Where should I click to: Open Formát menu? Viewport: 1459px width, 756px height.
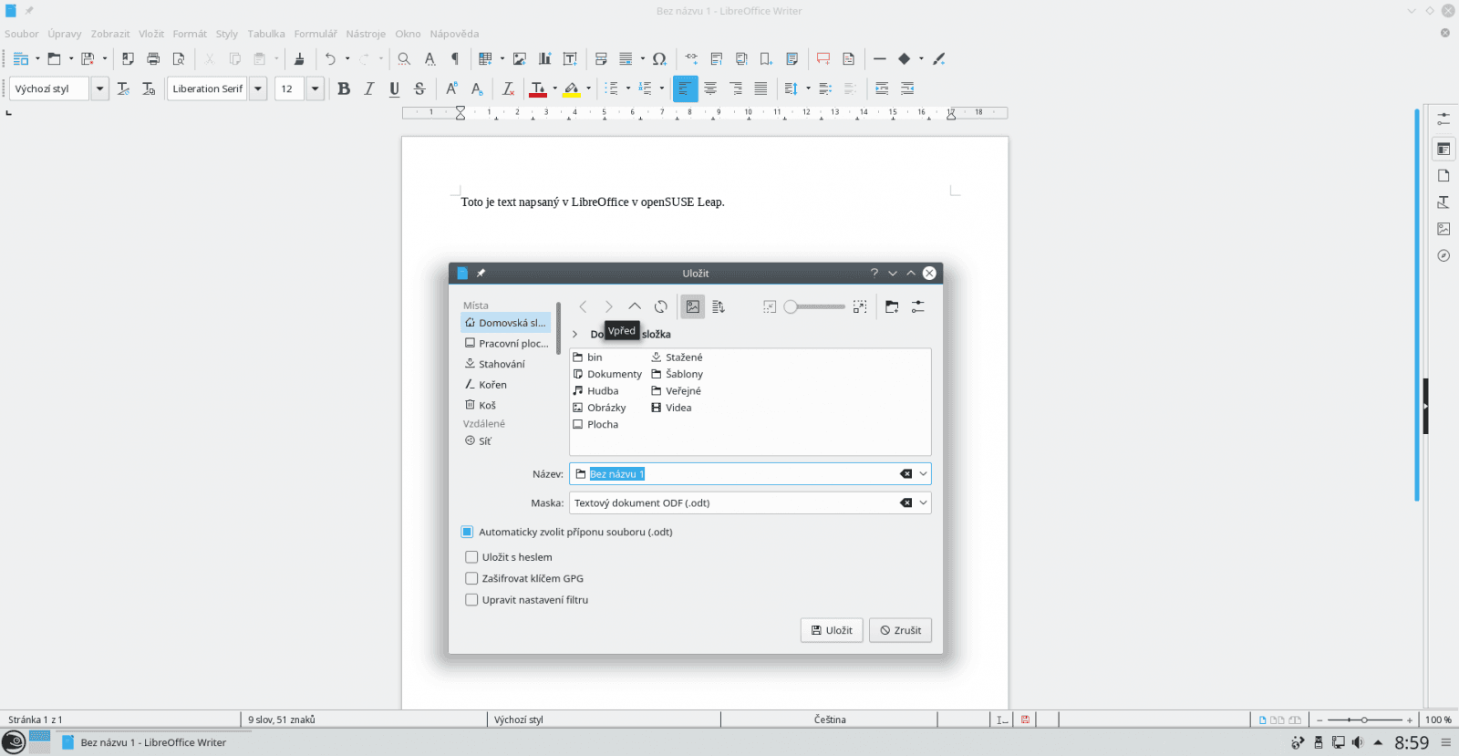(x=190, y=34)
